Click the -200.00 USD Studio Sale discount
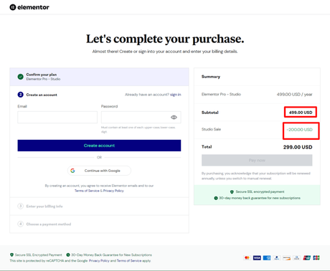Screen dimensions: 330x271 [x=300, y=130]
